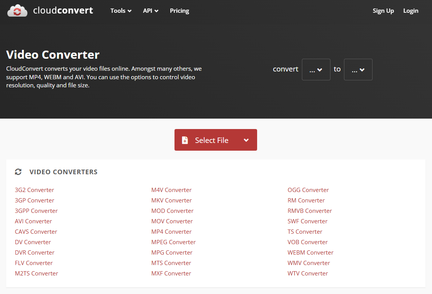432x294 pixels.
Task: Open the Login page
Action: (410, 11)
